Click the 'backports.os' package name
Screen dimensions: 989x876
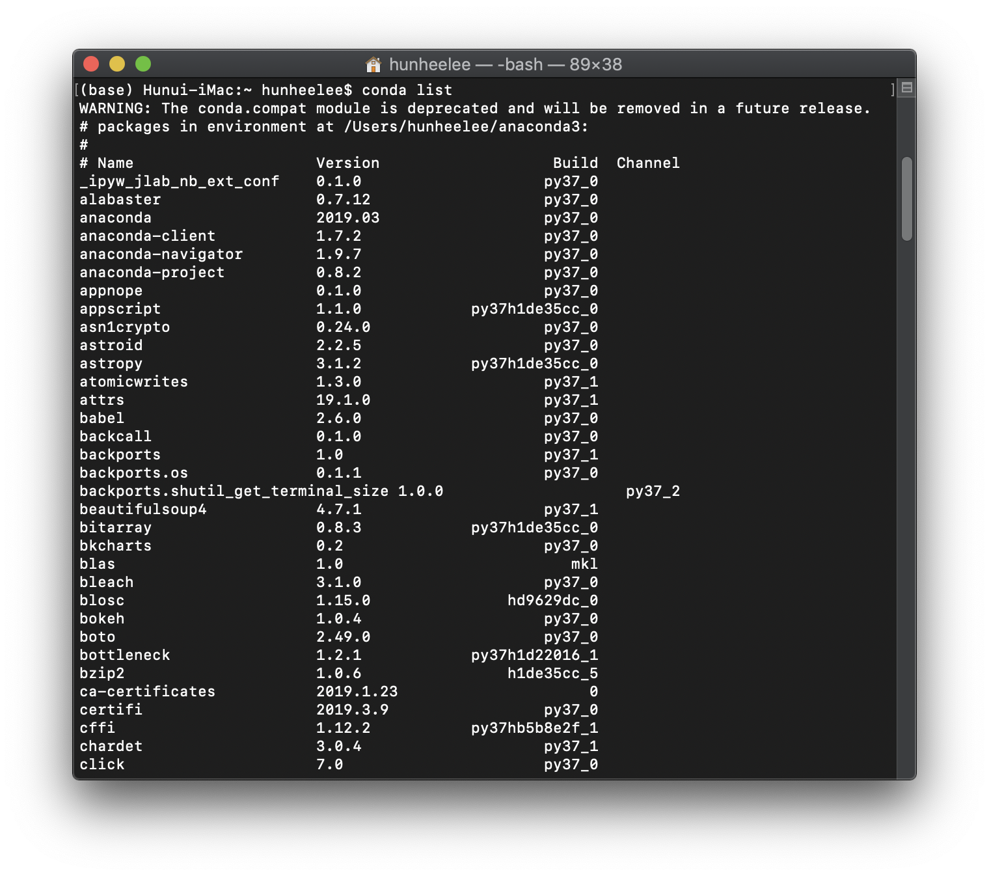pos(134,472)
